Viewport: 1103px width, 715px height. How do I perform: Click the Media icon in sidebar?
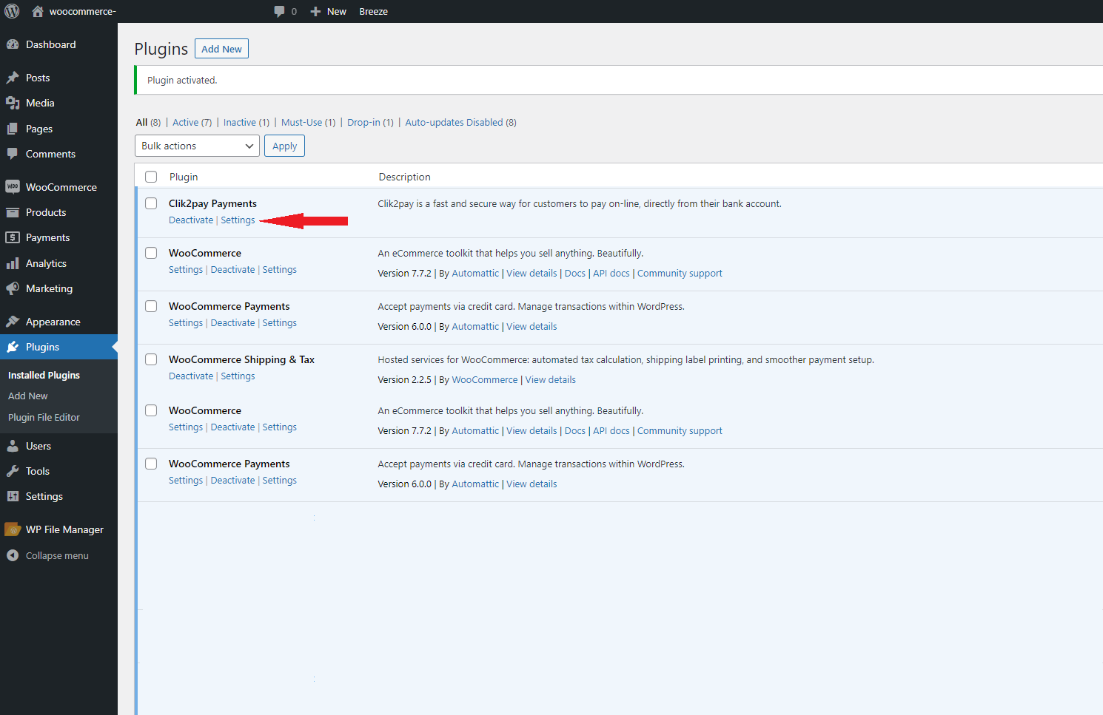pyautogui.click(x=13, y=103)
